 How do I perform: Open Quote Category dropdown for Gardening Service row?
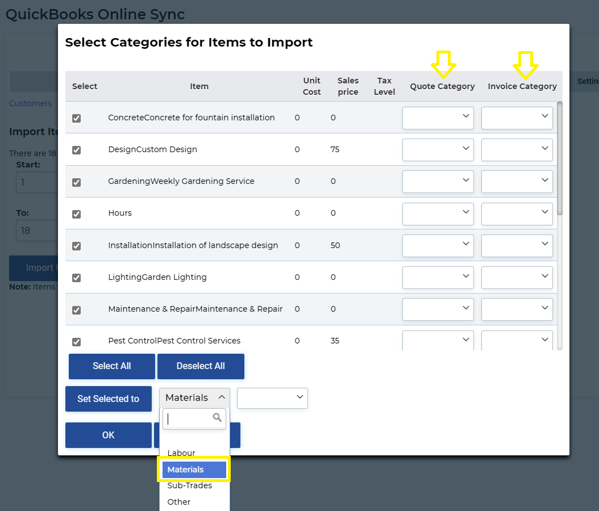(x=438, y=182)
